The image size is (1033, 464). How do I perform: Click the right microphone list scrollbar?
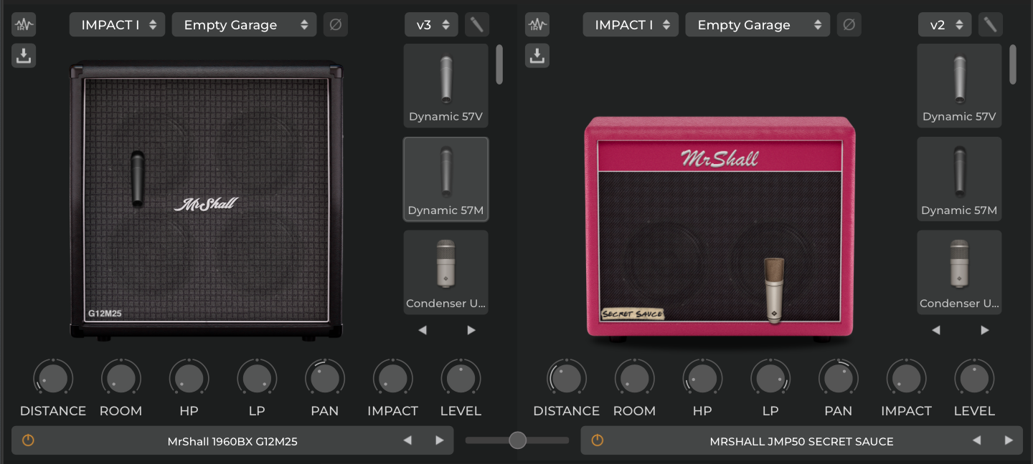tap(1013, 64)
